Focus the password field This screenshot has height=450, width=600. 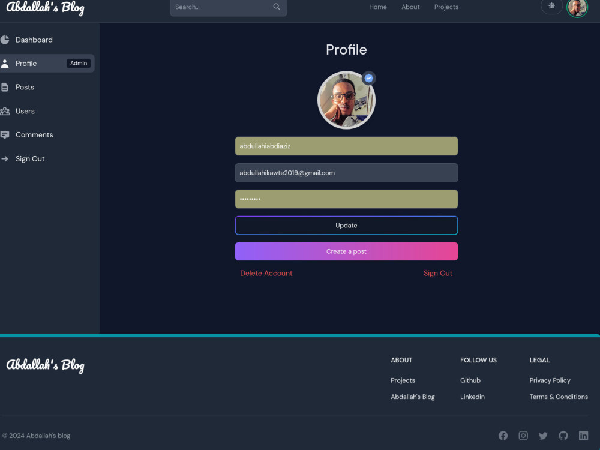pos(346,199)
